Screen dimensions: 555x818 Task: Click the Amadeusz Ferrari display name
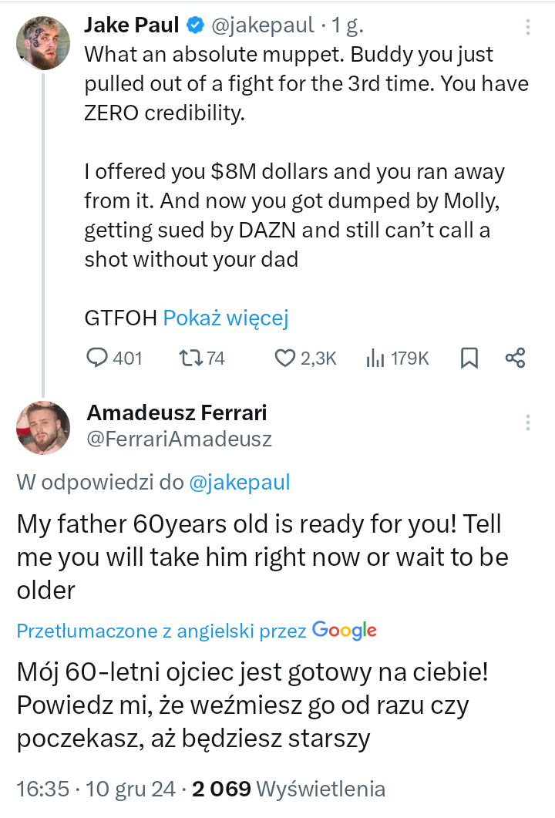177,413
